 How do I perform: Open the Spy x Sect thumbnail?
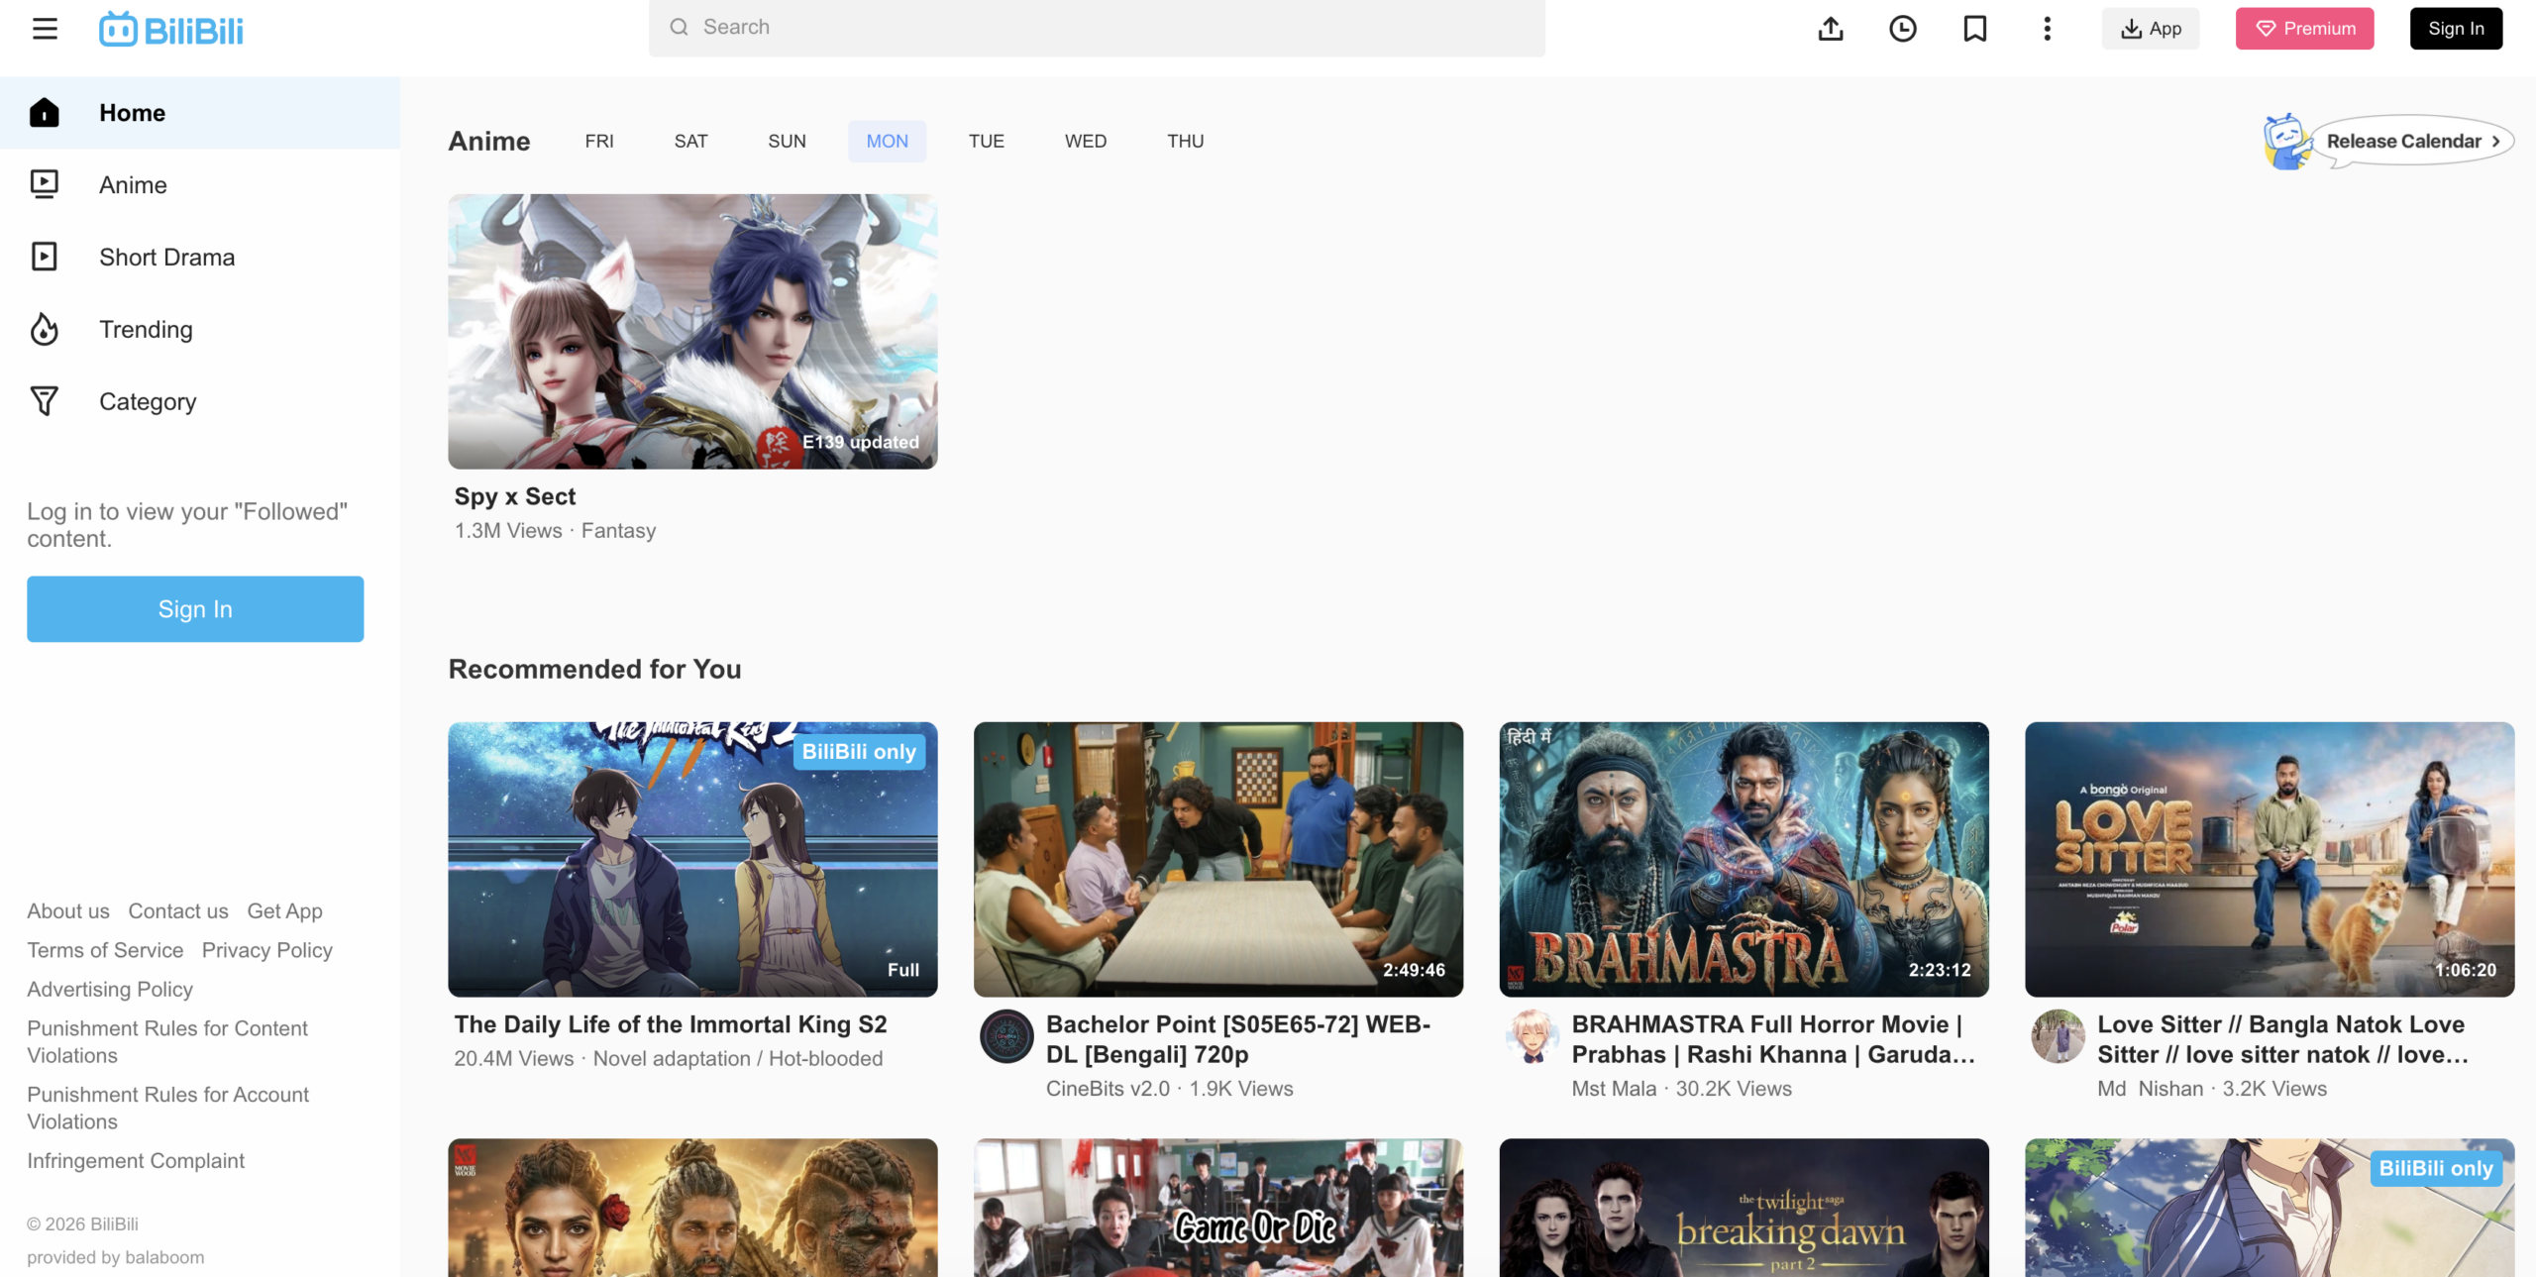tap(692, 332)
